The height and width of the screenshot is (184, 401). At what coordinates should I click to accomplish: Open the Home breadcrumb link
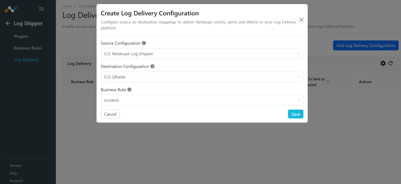[67, 5]
